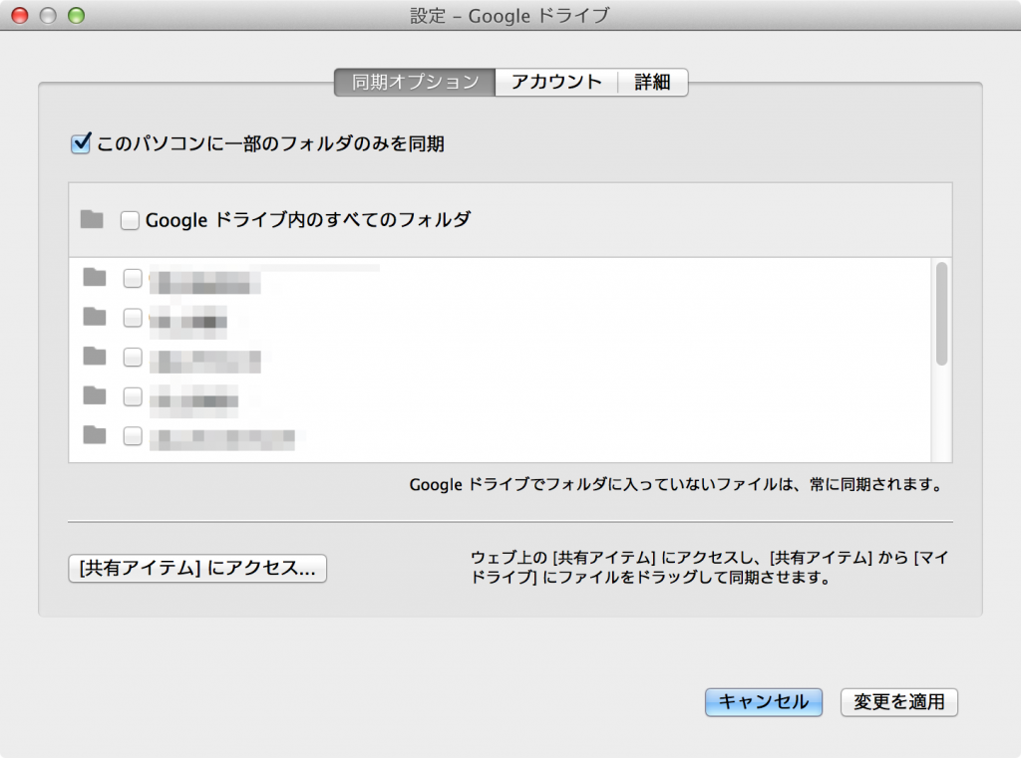Viewport: 1021px width, 758px height.
Task: Check the third folder's sync checkbox
Action: click(133, 358)
